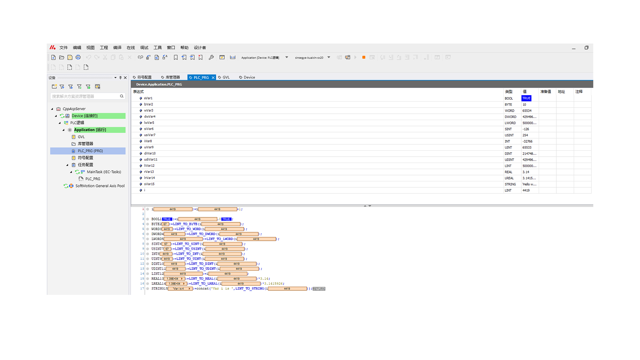Click the Print toolbar icon

pyautogui.click(x=78, y=57)
